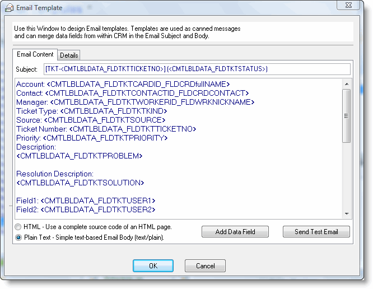Place cursor on the Ticket Number line

106,129
